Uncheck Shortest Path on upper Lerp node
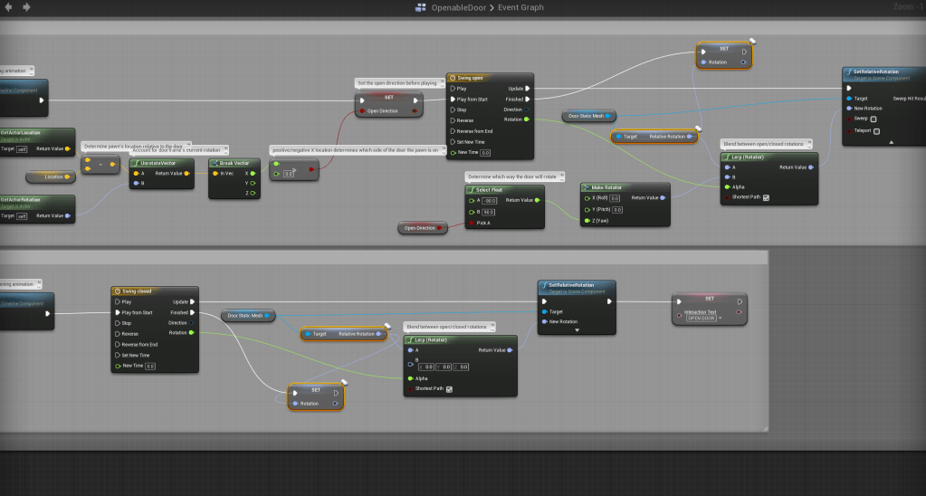 pyautogui.click(x=766, y=197)
